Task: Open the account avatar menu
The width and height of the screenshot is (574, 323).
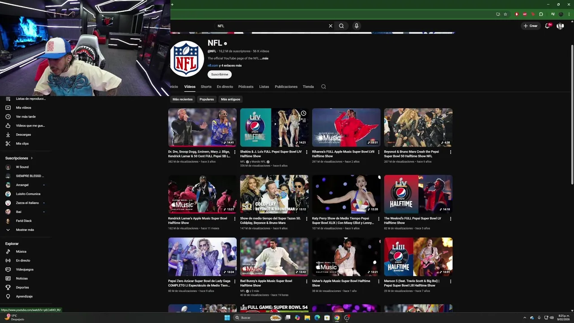Action: point(560,26)
